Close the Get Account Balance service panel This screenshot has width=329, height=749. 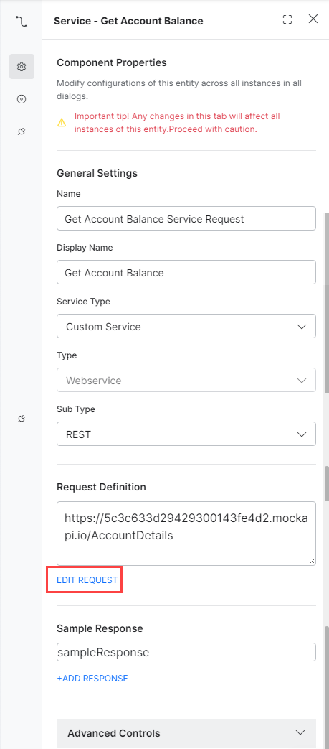click(313, 19)
